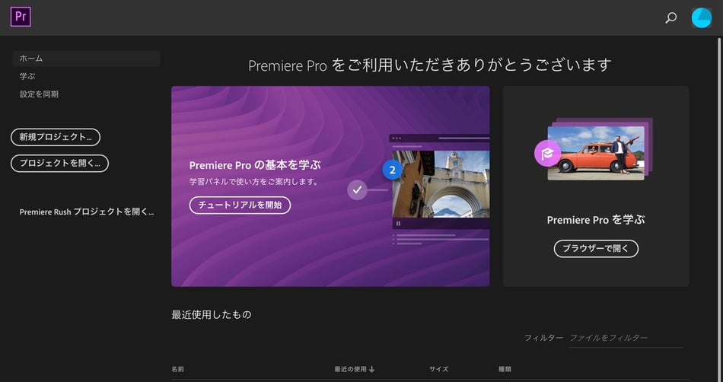
Task: Open search with the magnifier icon
Action: [671, 18]
